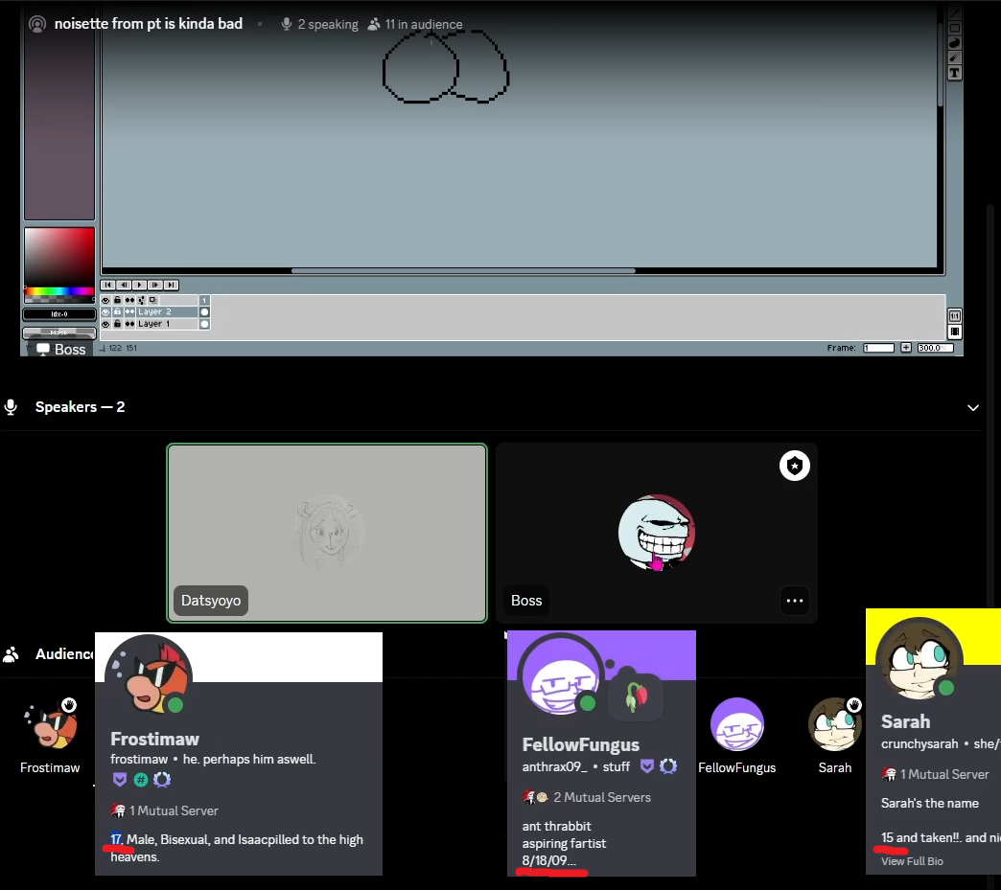The height and width of the screenshot is (890, 1001).
Task: Click Sarah's avatar in the audience list
Action: point(835,724)
